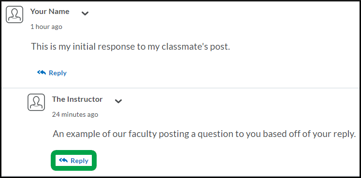Click the '1 hour ago' timestamp
Image resolution: width=361 pixels, height=178 pixels.
[x=46, y=27]
